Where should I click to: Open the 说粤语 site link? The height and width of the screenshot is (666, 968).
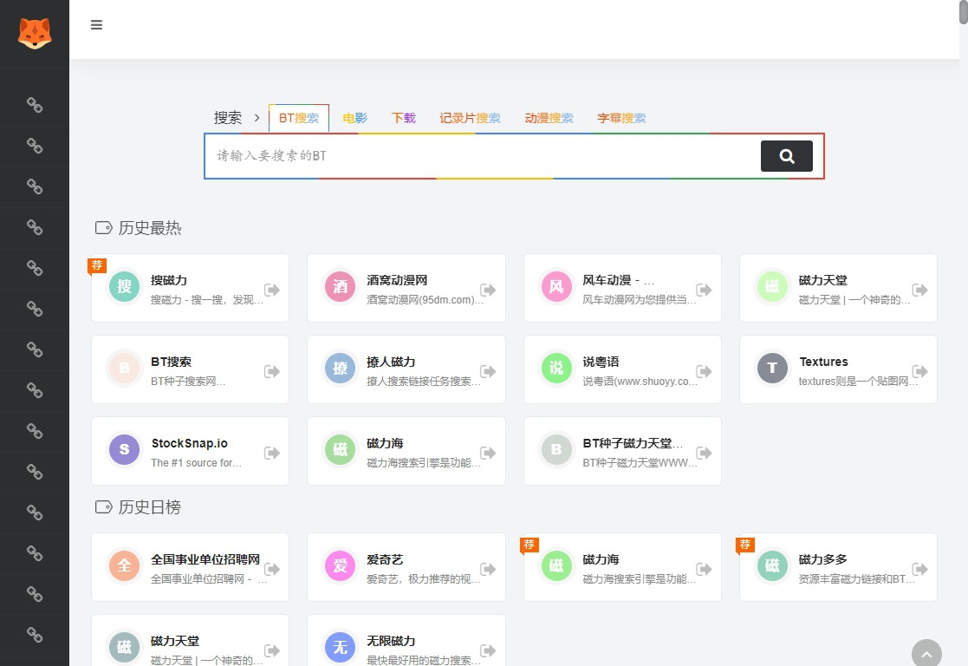(601, 362)
